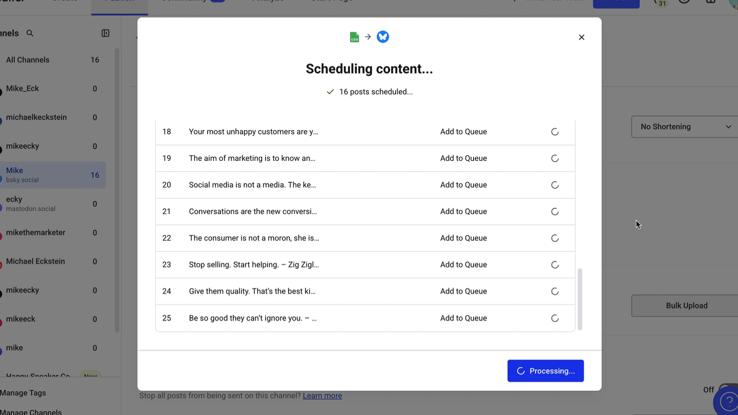This screenshot has width=738, height=415.
Task: Click the search channels magnifier icon
Action: coord(30,33)
